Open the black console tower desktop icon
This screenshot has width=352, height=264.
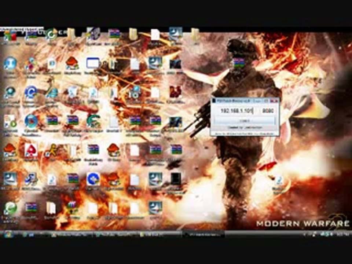tap(176, 179)
